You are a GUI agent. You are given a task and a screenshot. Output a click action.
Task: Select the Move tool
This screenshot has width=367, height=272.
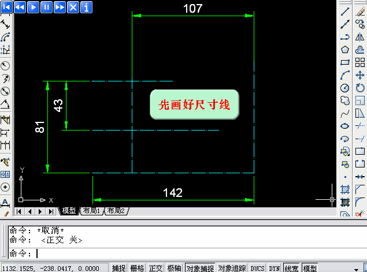(360, 75)
